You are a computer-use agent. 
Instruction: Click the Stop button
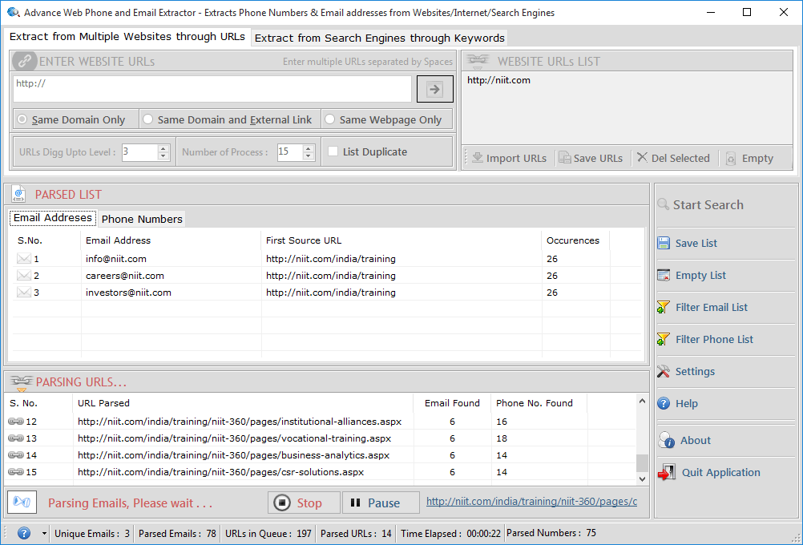304,503
